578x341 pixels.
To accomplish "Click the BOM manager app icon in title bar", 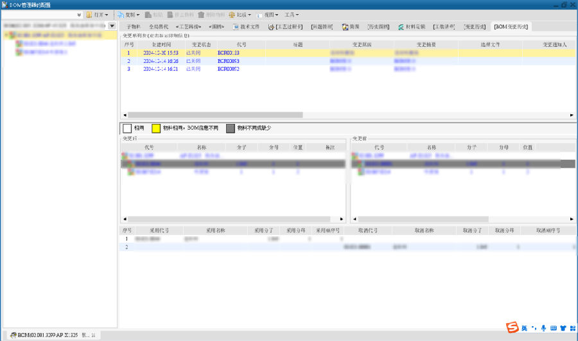I will 4,4.
